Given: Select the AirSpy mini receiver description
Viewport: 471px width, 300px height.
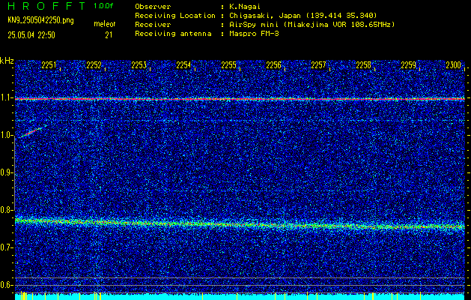Looking at the screenshot, I should [x=312, y=24].
